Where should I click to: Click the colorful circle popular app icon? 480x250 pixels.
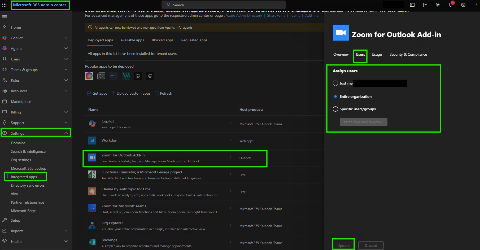(89, 76)
